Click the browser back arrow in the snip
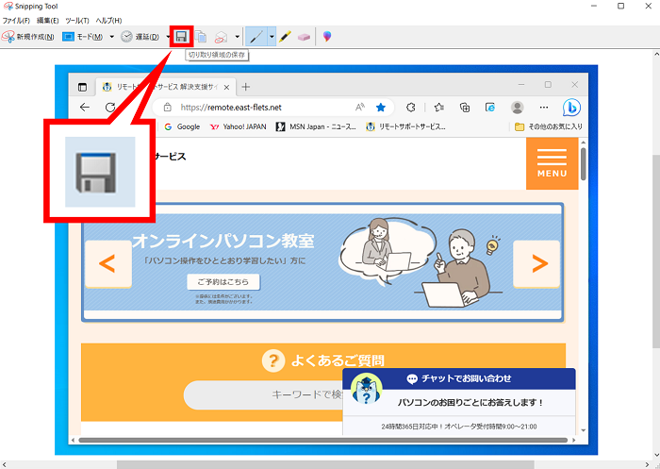The height and width of the screenshot is (469, 660). tap(85, 107)
